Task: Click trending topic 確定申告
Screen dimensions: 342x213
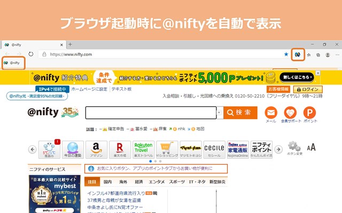Action: click(x=116, y=129)
